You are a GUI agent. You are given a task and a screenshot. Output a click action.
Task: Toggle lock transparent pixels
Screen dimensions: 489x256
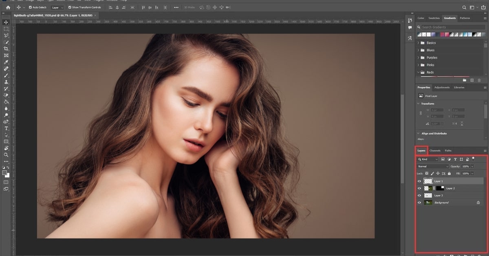click(427, 173)
